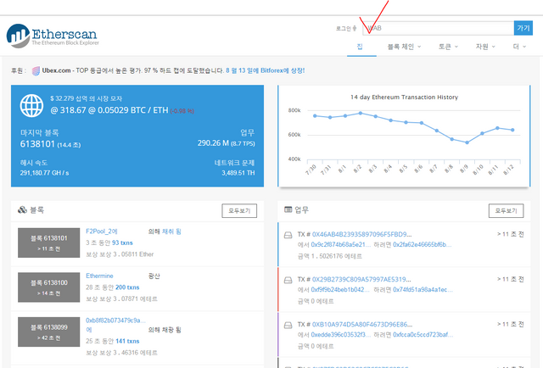This screenshot has height=368, width=543.
Task: Open sender address 0x9c2f874b68a5e21
Action: (341, 245)
